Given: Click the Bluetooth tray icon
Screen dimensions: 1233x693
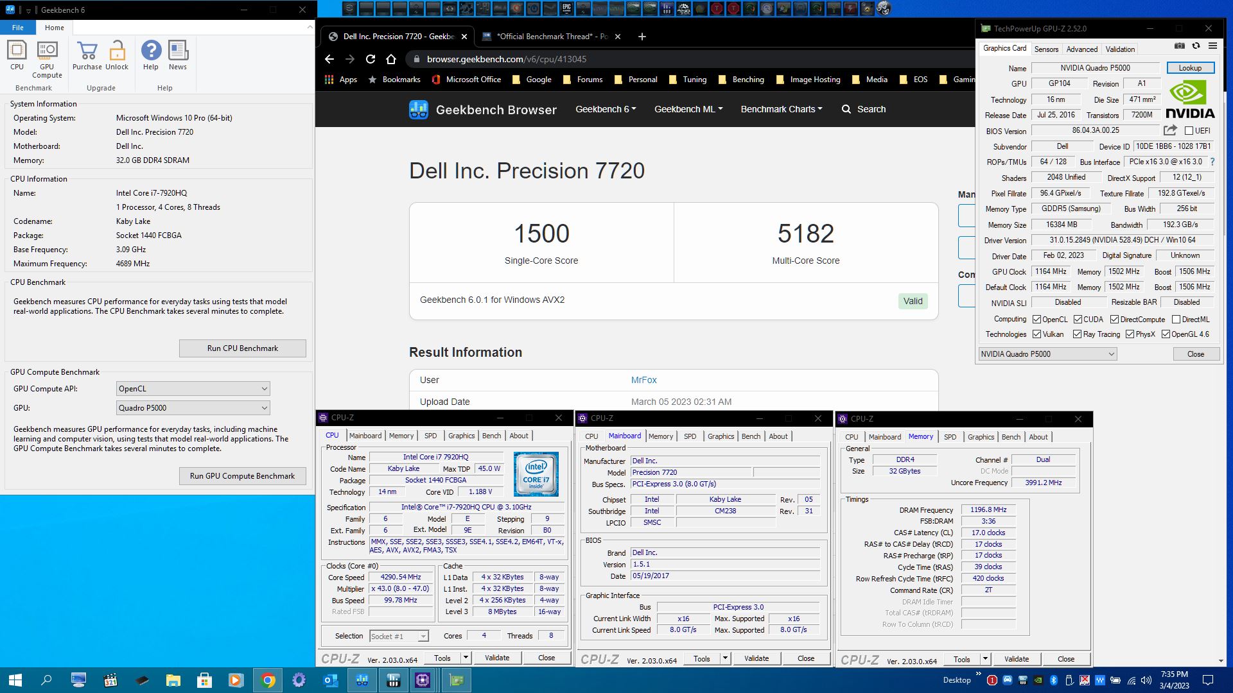Looking at the screenshot, I should 1054,680.
